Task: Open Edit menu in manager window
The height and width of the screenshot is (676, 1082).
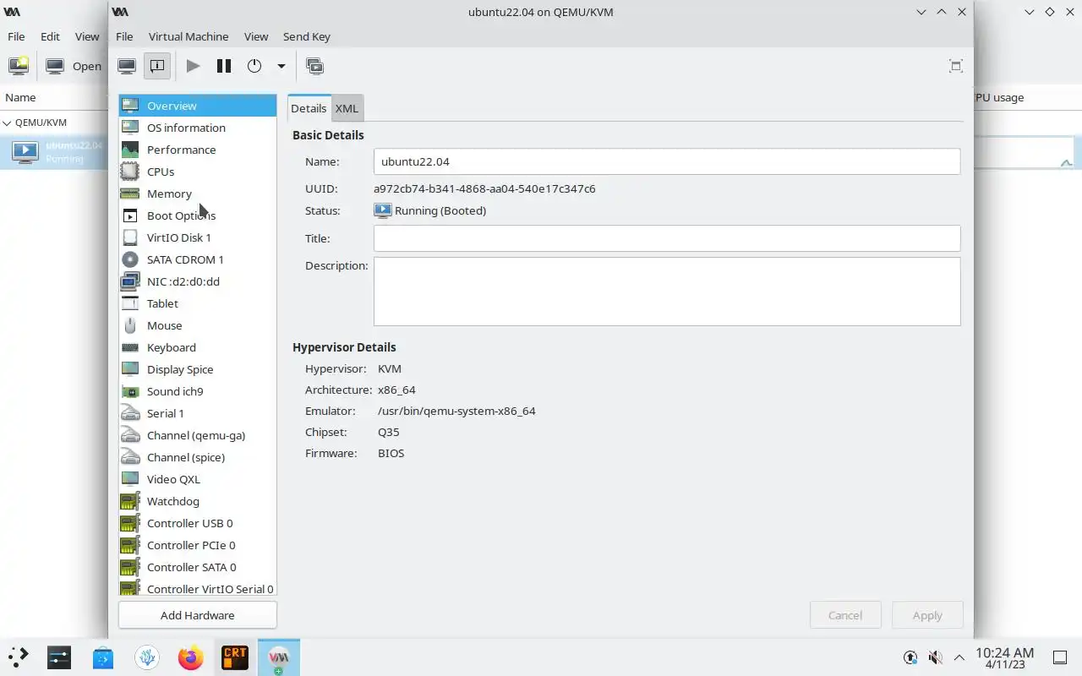Action: 50,36
